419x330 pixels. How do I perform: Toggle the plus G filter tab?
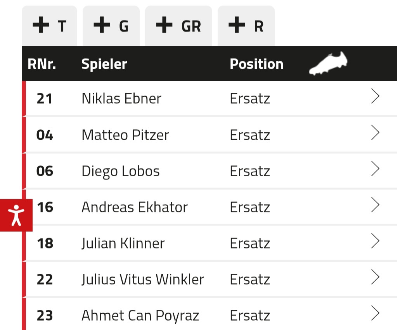pos(111,26)
